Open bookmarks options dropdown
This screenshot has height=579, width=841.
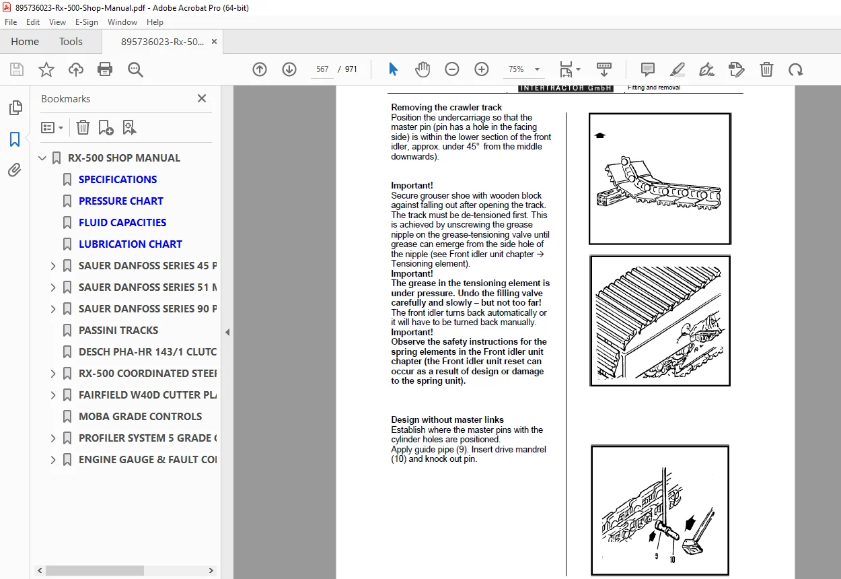click(x=52, y=127)
